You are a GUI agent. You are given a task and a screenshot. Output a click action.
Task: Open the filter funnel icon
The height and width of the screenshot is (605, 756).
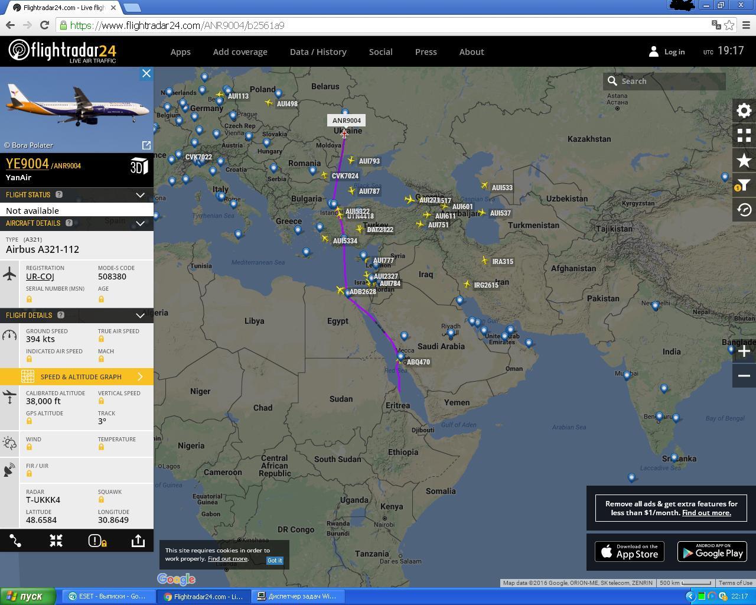pyautogui.click(x=744, y=185)
